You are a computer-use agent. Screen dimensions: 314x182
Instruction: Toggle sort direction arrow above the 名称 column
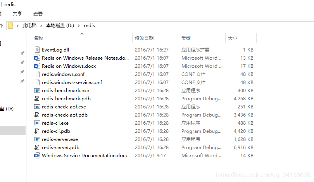(x=82, y=34)
